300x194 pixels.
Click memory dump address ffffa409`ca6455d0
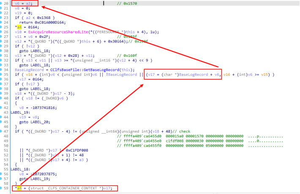point(142,136)
